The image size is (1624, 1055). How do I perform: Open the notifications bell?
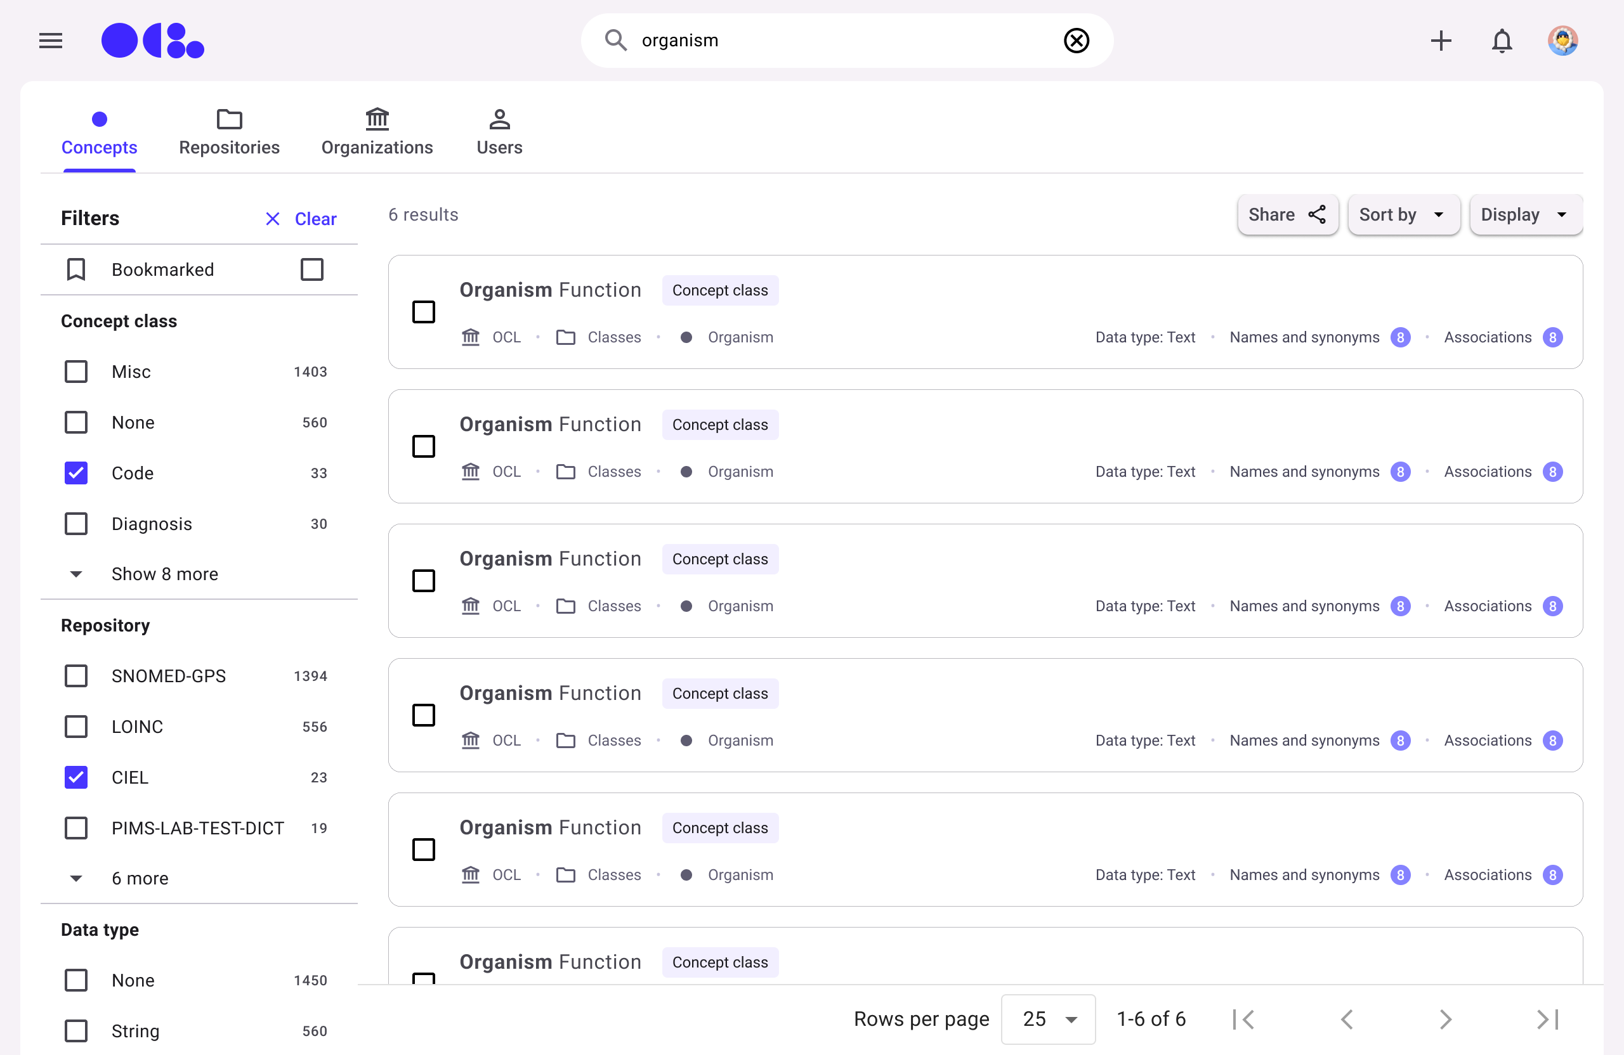[x=1501, y=41]
